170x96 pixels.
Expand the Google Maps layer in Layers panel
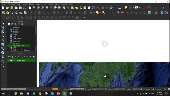9,61
